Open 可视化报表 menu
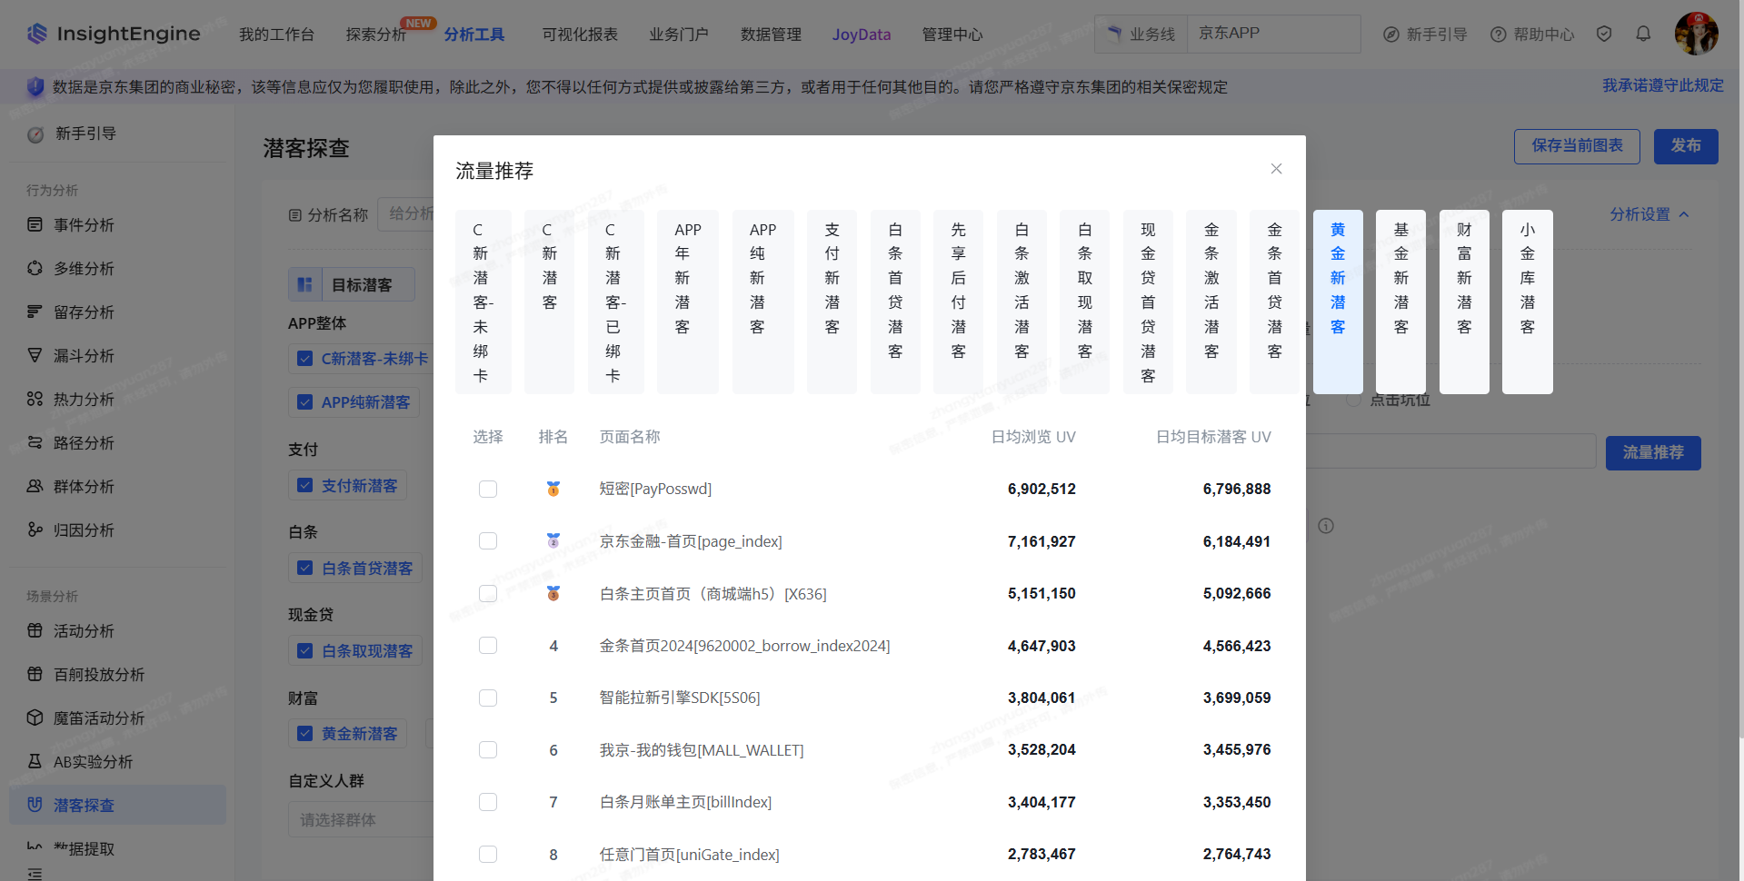Screen dimensions: 1744x881 click(x=580, y=35)
